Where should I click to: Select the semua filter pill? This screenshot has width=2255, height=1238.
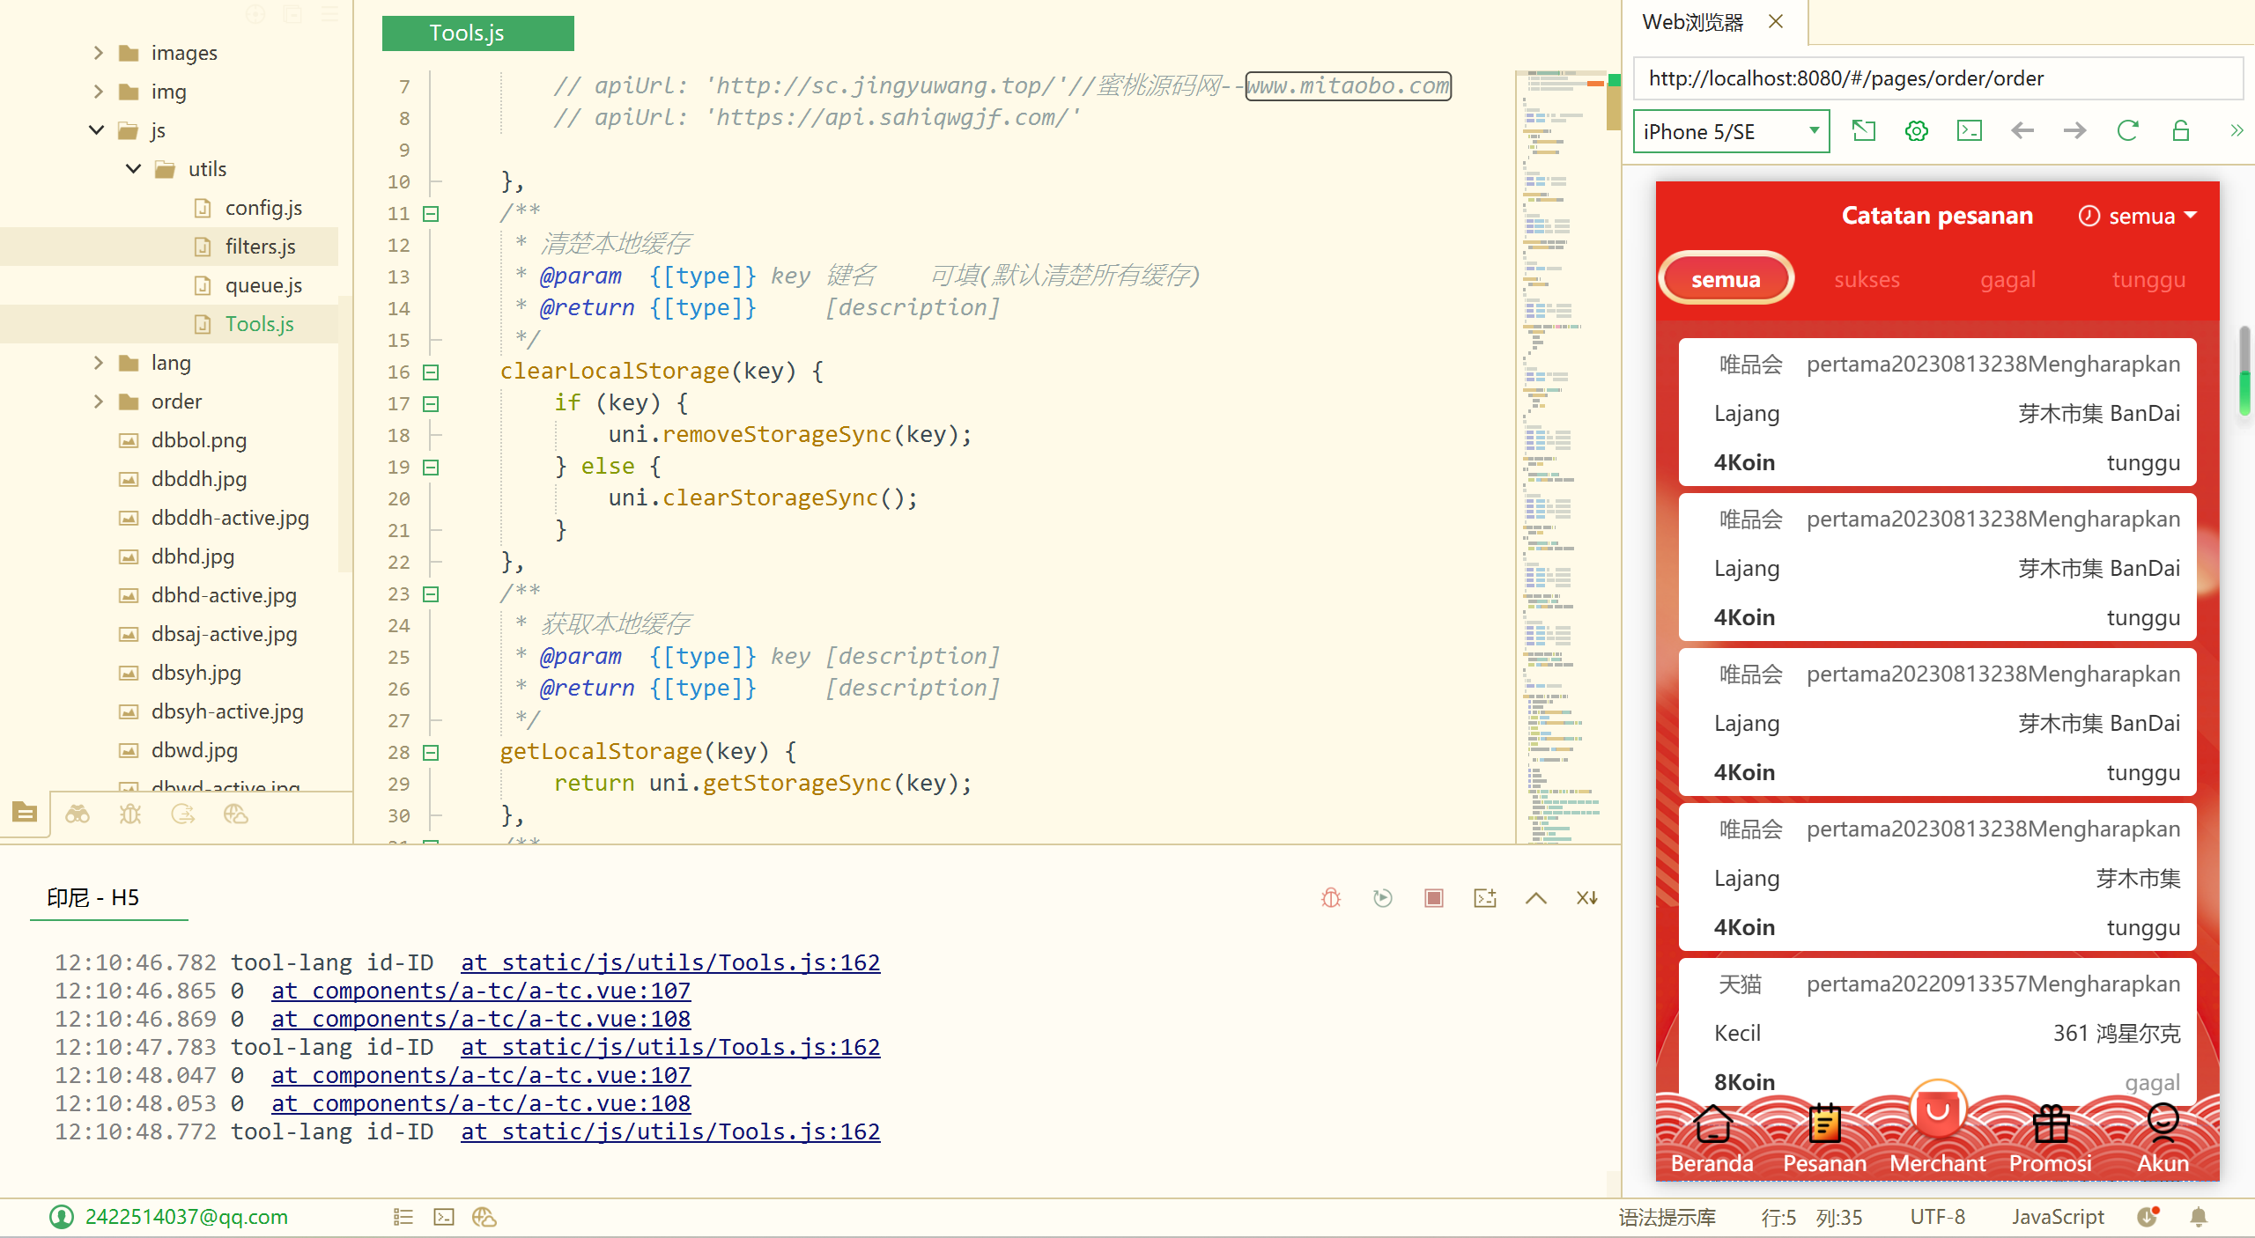pos(1725,279)
